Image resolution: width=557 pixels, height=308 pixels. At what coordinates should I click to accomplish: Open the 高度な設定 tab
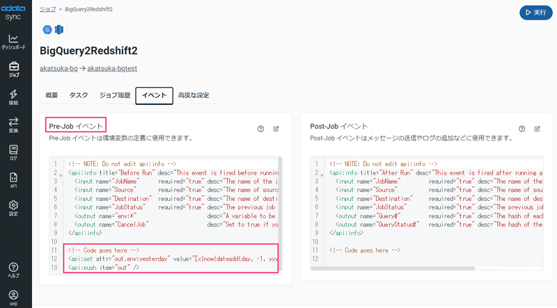[194, 95]
